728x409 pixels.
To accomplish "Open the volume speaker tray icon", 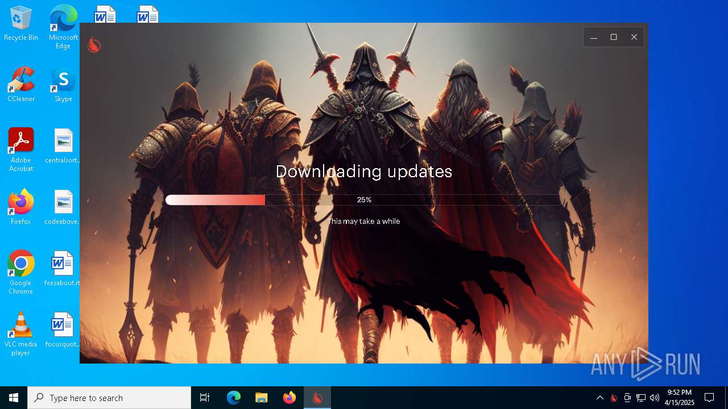I will [x=655, y=398].
